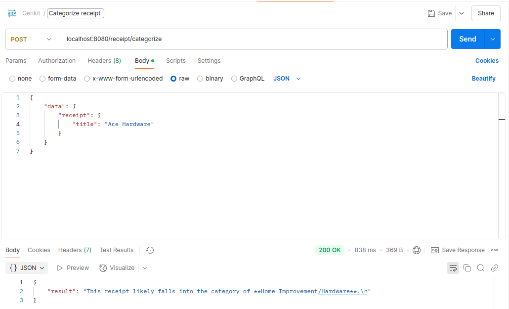The image size is (509, 309).
Task: Open the response Headers (7) tab
Action: click(75, 250)
